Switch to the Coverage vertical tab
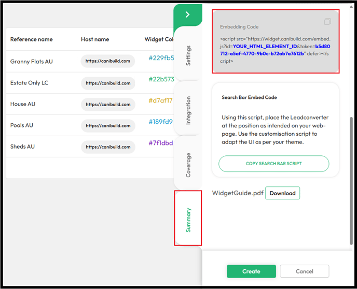 (188, 165)
